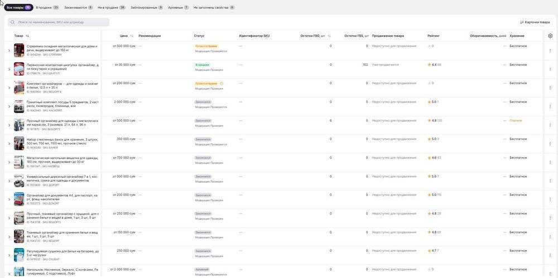Click info icon beside Комплект органайзеров status
Viewport: 558px width, 278px height.
pos(222,84)
